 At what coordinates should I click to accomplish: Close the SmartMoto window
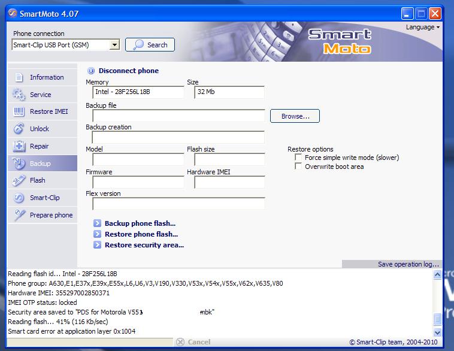[435, 14]
